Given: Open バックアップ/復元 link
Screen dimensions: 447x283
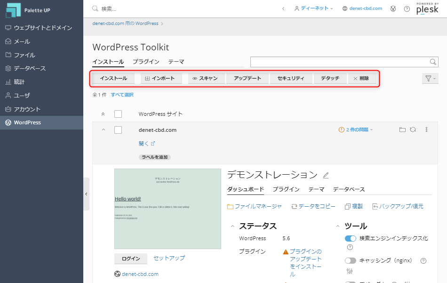Looking at the screenshot, I should coord(398,206).
